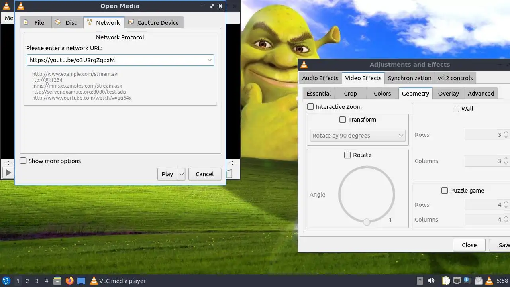Switch to workspace 3 in the taskbar
Screen dimensions: 510x287
(37, 281)
